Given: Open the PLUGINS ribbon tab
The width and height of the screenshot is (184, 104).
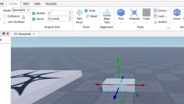Looking at the screenshot, I should (x=51, y=4).
